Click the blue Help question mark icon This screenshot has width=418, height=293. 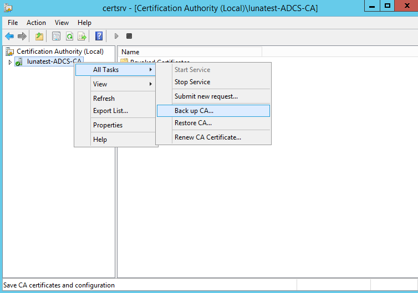99,36
